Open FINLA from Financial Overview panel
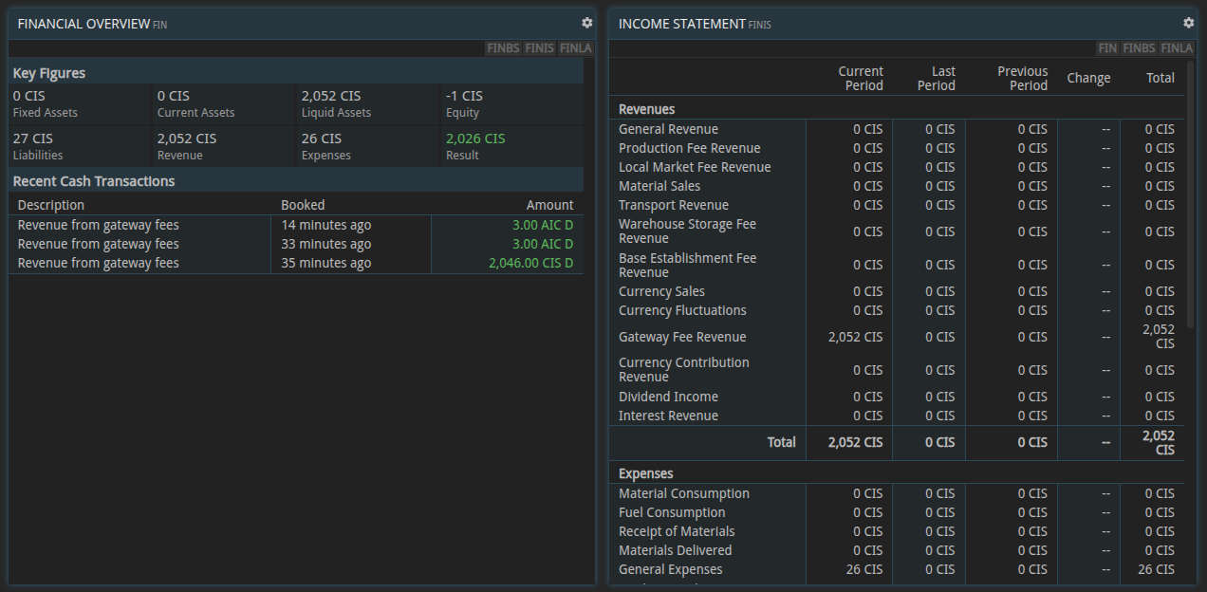 [x=575, y=48]
